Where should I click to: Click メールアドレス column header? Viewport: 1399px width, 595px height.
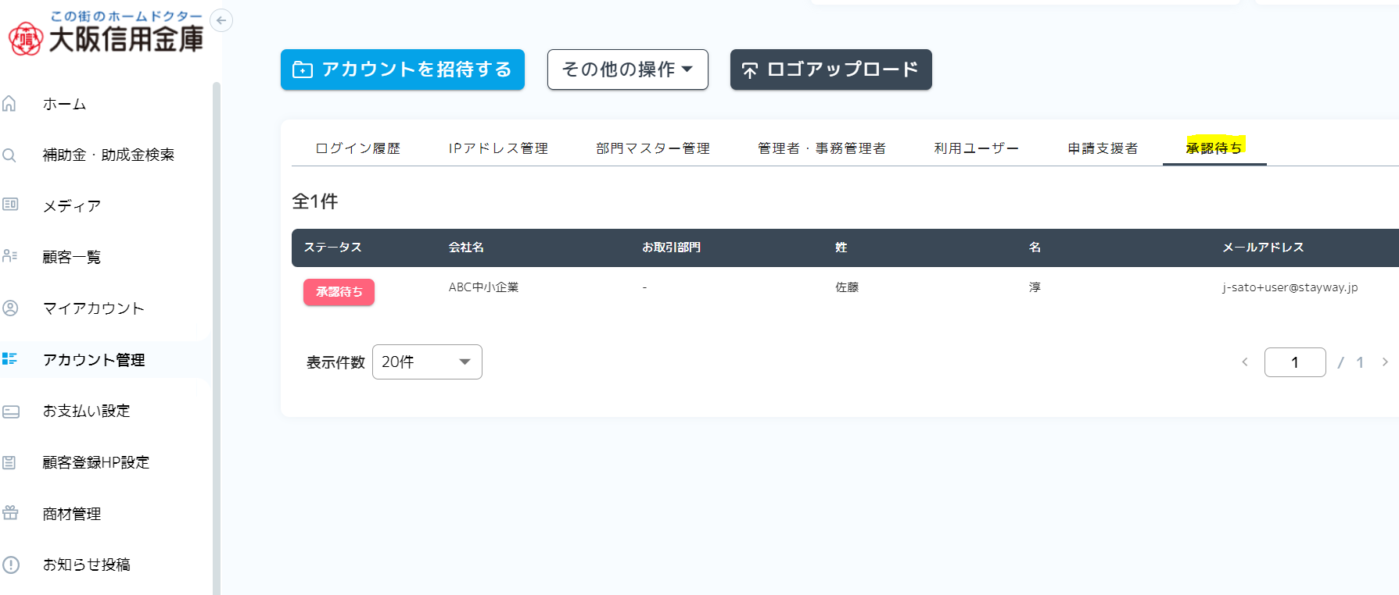tap(1263, 248)
